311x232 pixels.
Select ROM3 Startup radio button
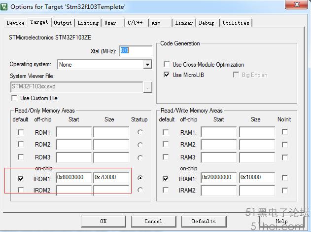[140, 158]
